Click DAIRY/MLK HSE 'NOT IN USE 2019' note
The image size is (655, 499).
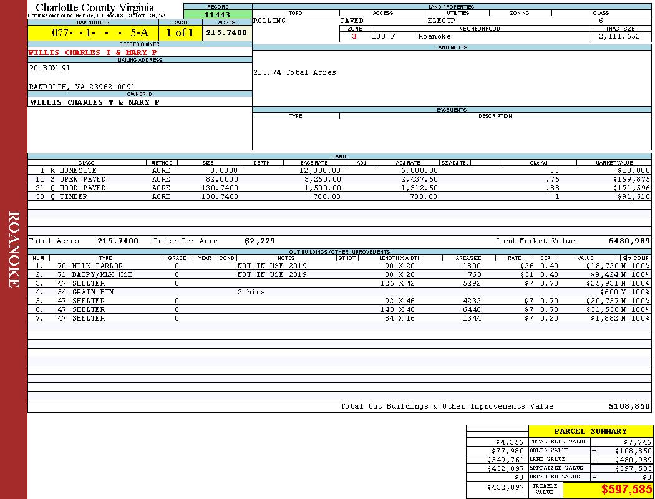(272, 274)
